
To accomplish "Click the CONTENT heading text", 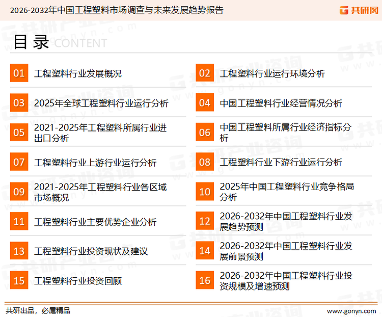I will point(80,43).
